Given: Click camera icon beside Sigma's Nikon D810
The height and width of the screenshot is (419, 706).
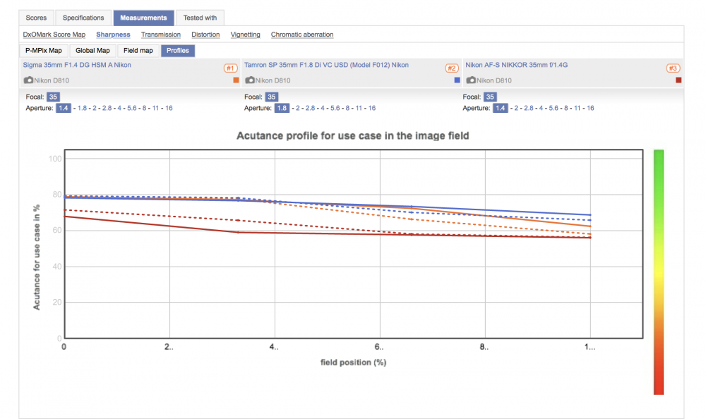Looking at the screenshot, I should coord(28,80).
